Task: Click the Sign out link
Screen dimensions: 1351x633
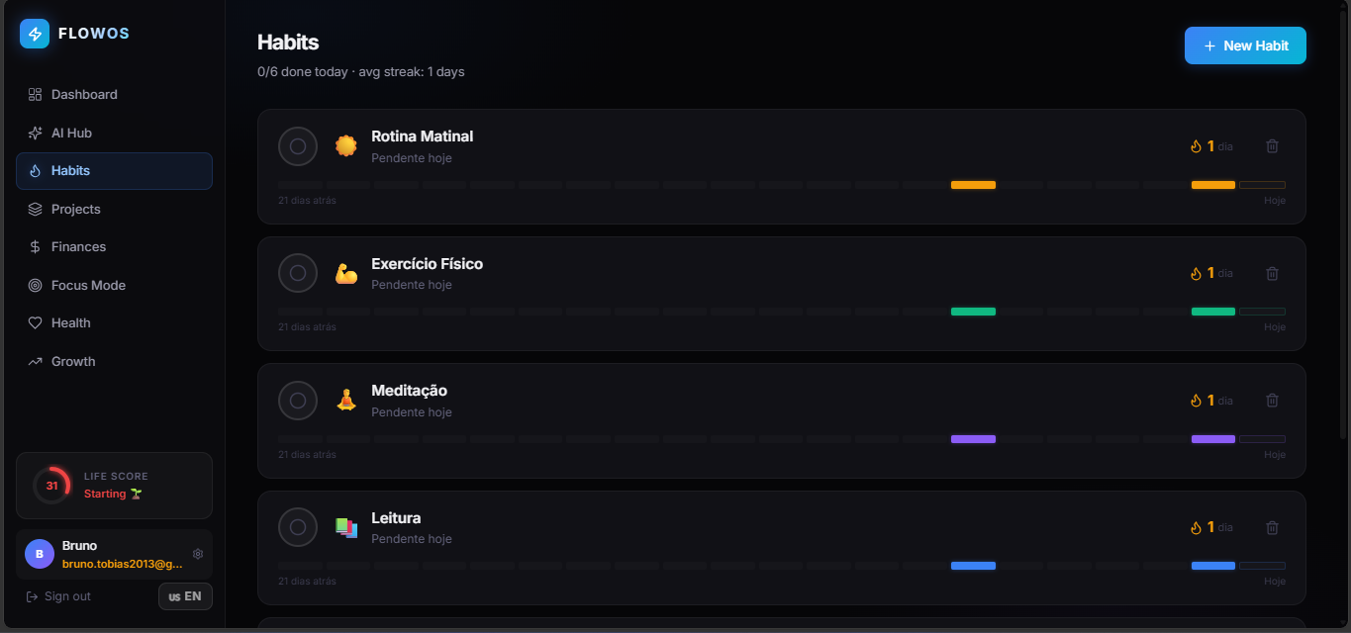Action: [x=58, y=596]
